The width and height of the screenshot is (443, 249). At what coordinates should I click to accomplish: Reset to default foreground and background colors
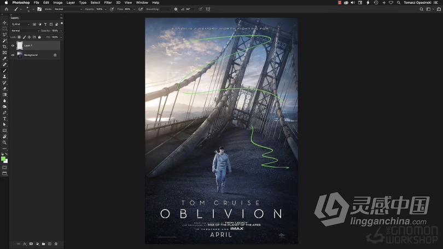click(2, 154)
